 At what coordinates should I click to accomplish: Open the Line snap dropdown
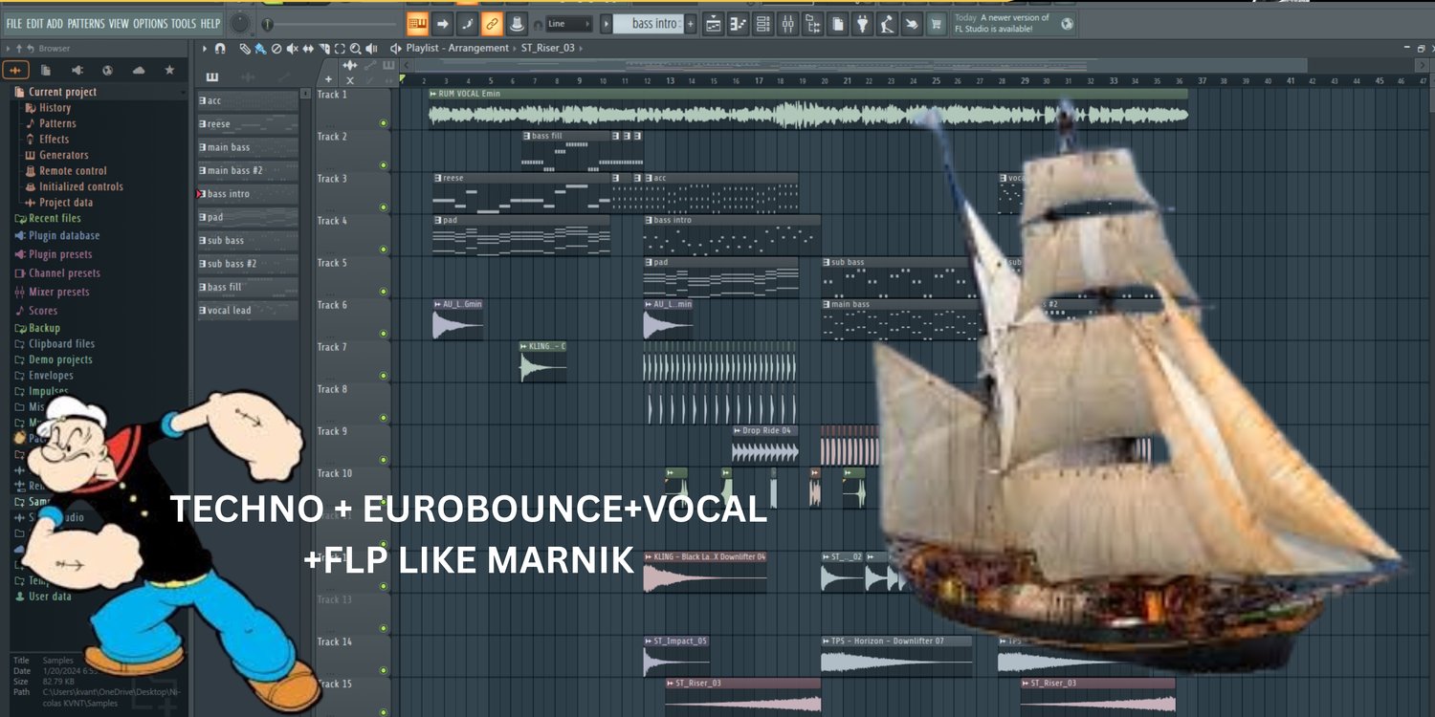pos(569,24)
